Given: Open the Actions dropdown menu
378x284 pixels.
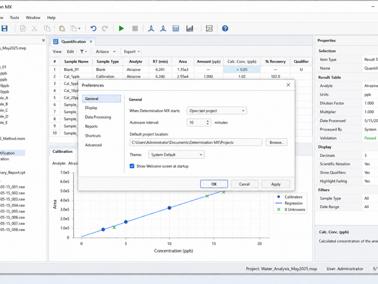Looking at the screenshot, I should [105, 52].
